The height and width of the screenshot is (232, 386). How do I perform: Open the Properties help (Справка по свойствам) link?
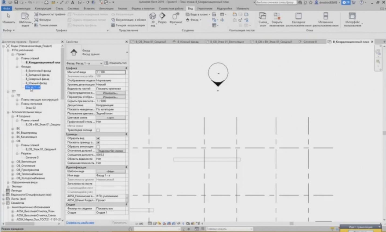pos(80,223)
